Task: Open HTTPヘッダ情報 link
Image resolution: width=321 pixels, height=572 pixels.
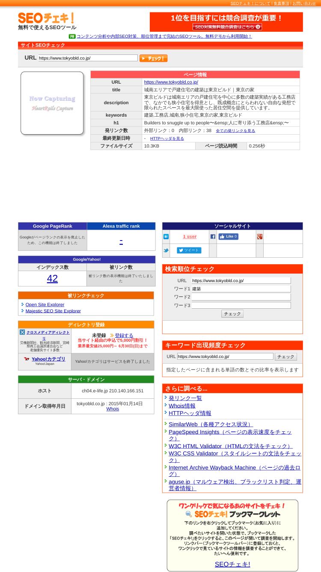Action: pyautogui.click(x=190, y=413)
